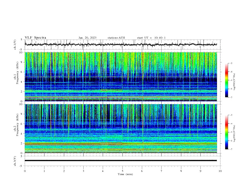Click the ch.1 "Frequency (kHz)" axis label
Viewport: 248px width, 192px height.
17,73
